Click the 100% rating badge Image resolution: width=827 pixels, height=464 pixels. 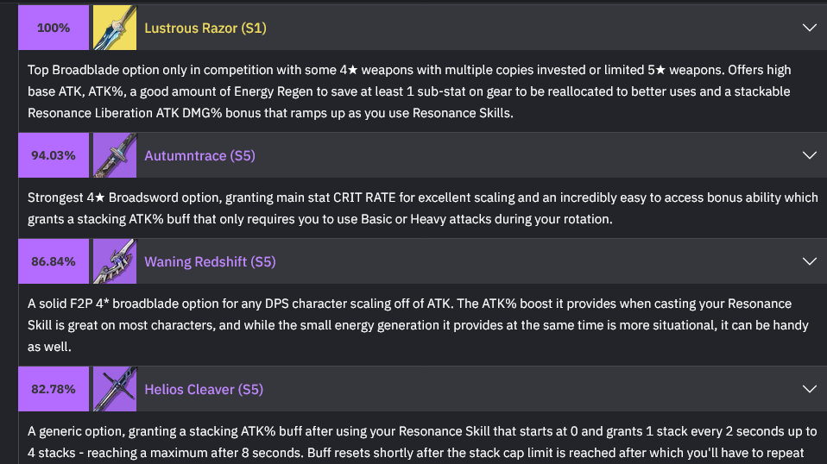tap(54, 28)
